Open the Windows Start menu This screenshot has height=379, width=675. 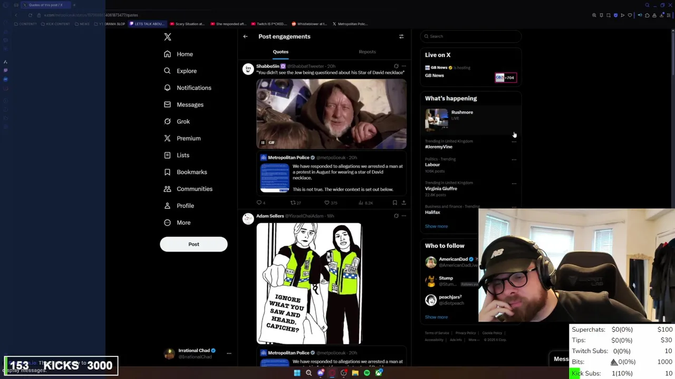click(x=297, y=373)
